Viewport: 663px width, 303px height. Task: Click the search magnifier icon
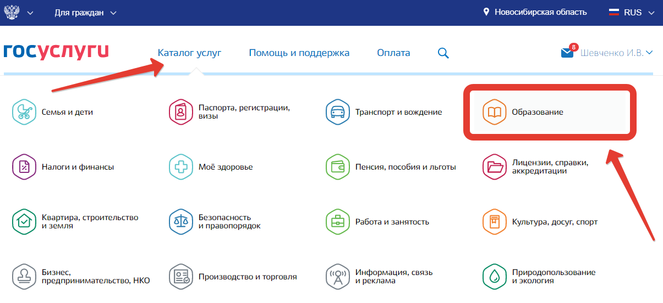point(443,53)
